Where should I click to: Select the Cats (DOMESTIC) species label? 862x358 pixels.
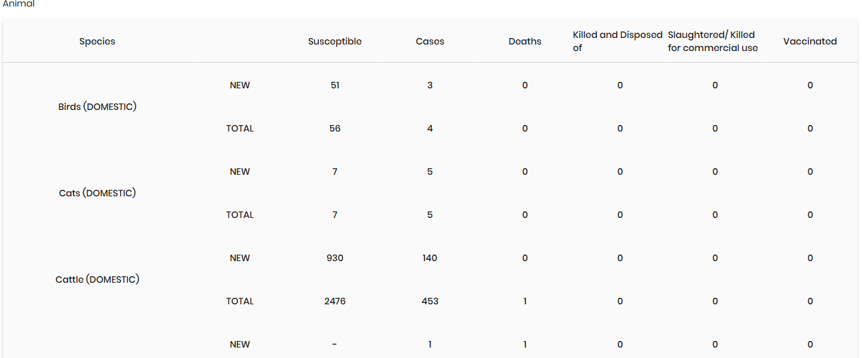tap(97, 193)
